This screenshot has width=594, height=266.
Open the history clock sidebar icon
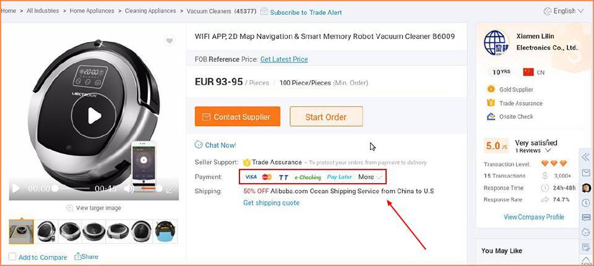coord(586,202)
